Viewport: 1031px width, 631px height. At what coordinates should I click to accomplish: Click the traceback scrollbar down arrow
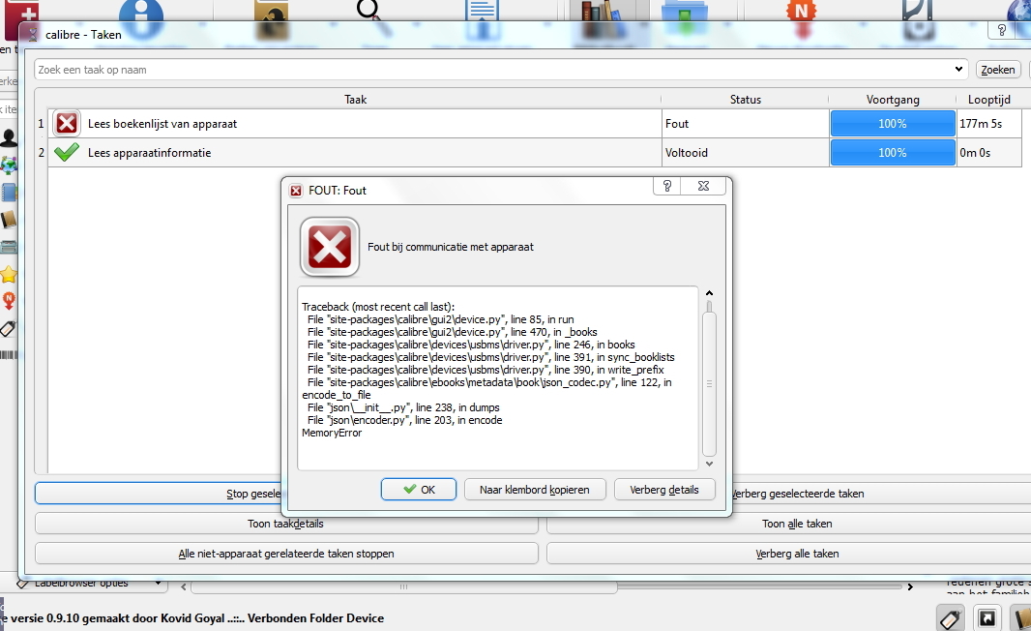click(709, 464)
